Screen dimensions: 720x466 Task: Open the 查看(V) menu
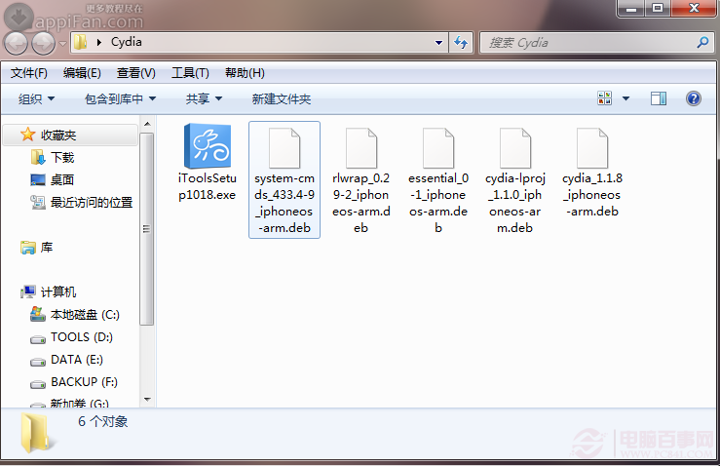[136, 73]
